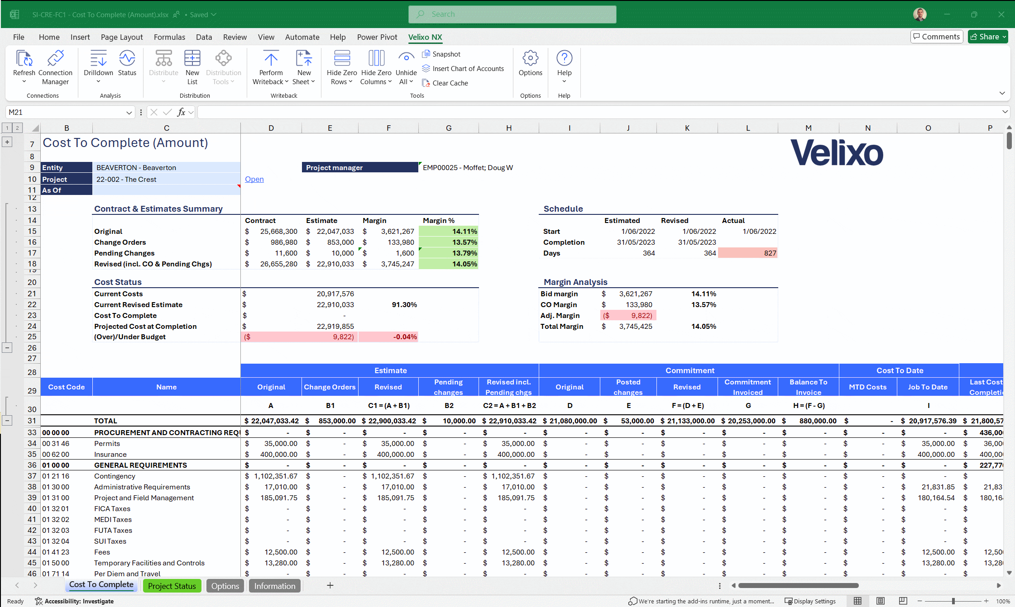Open the File menu
The width and height of the screenshot is (1015, 607).
coord(19,37)
